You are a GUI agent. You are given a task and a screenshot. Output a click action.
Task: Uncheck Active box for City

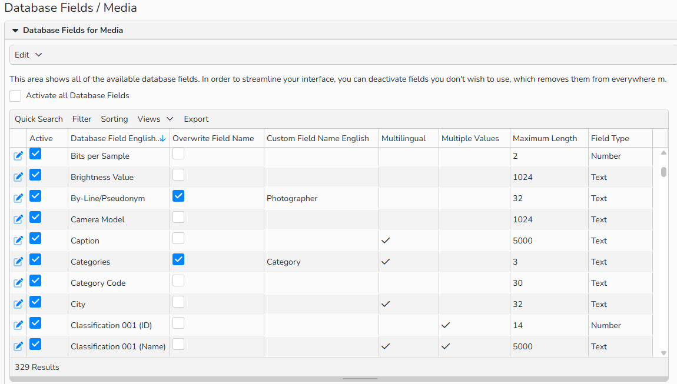click(35, 302)
